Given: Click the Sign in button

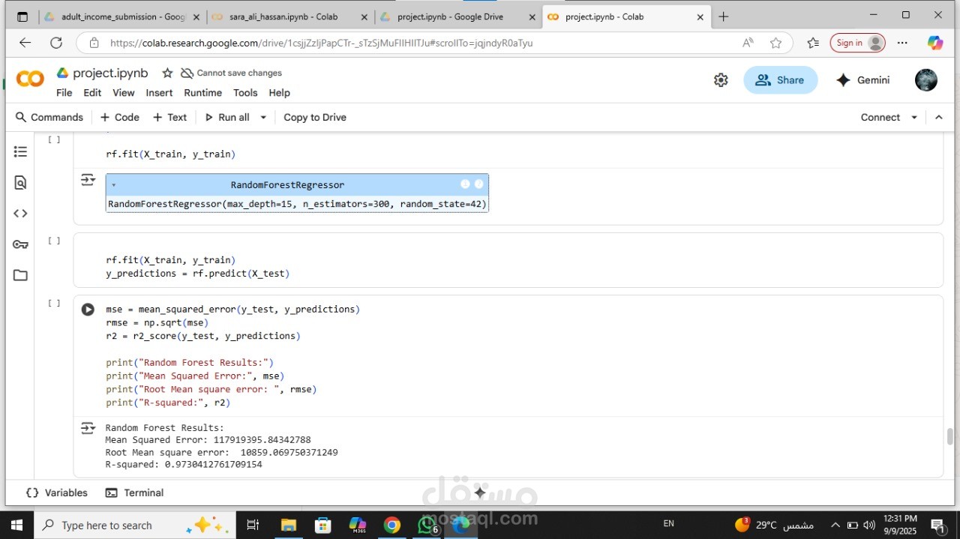Looking at the screenshot, I should pyautogui.click(x=857, y=43).
